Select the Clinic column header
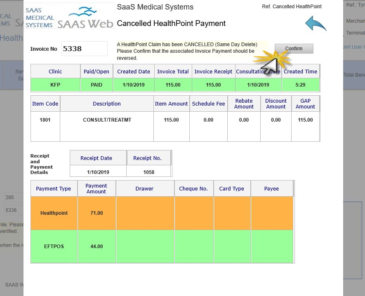Image resolution: width=365 pixels, height=296 pixels. pyautogui.click(x=55, y=71)
